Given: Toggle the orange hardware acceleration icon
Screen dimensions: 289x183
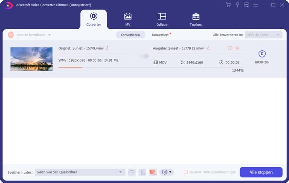Looking at the screenshot, I should click(x=153, y=172).
